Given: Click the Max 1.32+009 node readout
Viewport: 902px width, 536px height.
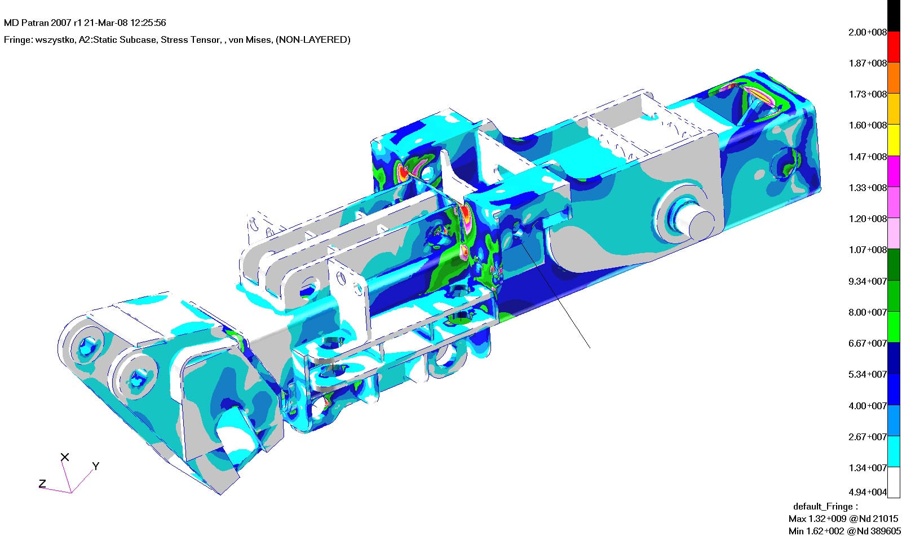Looking at the screenshot, I should pyautogui.click(x=844, y=519).
